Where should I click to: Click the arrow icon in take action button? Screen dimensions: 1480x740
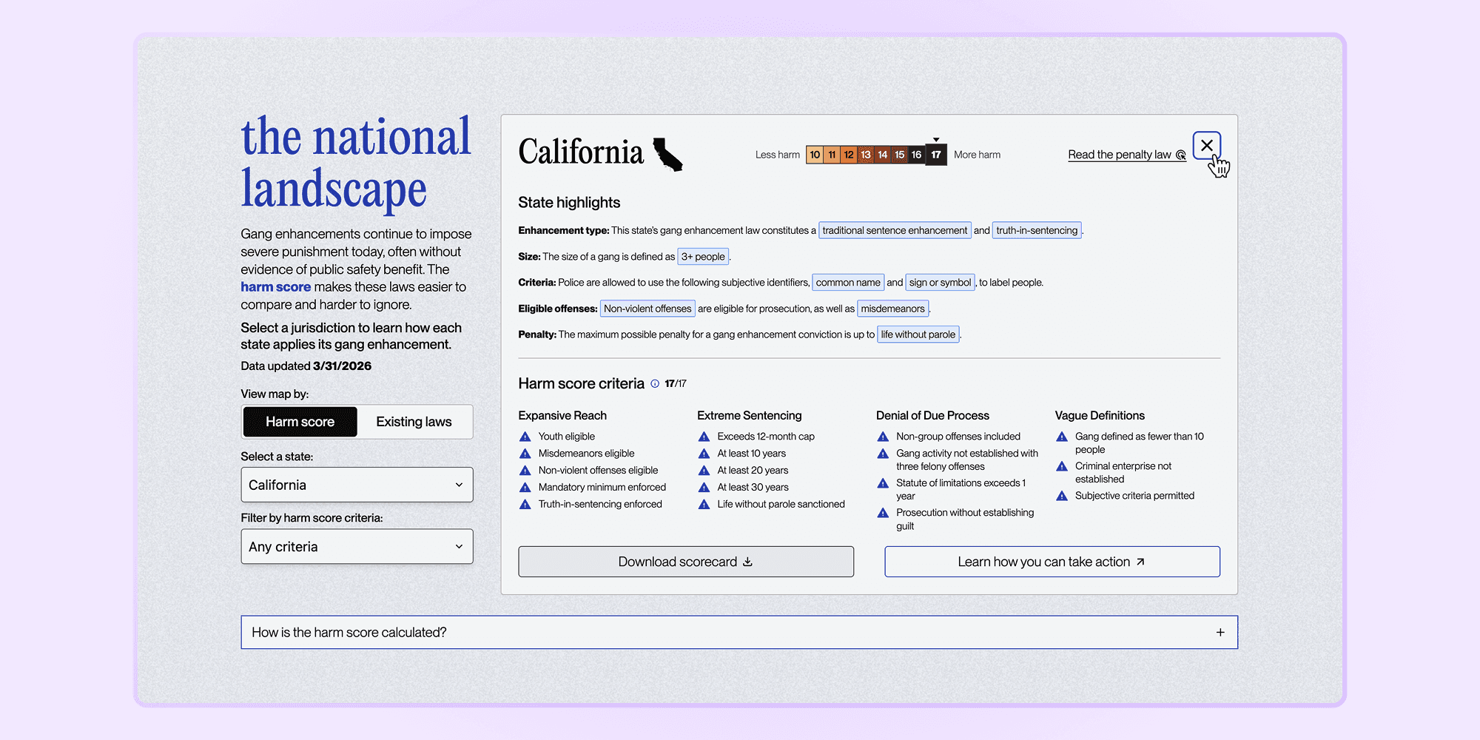tap(1140, 562)
